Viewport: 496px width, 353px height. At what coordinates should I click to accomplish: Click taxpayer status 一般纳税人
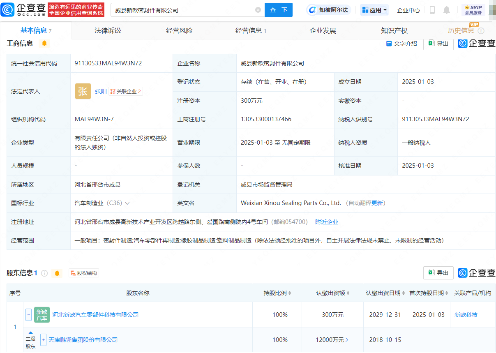tap(416, 143)
